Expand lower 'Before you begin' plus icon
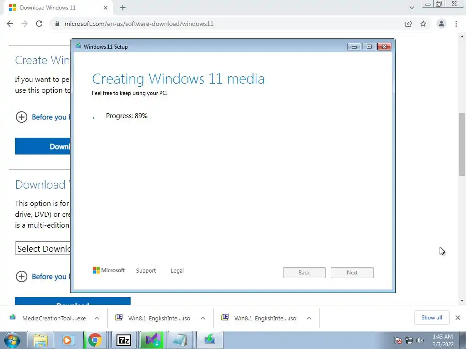 21,277
